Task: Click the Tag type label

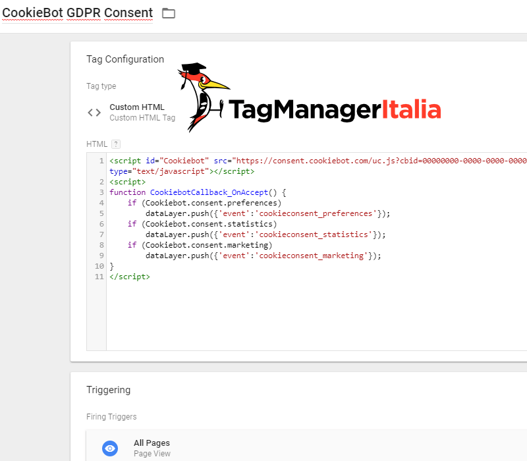Action: (101, 86)
